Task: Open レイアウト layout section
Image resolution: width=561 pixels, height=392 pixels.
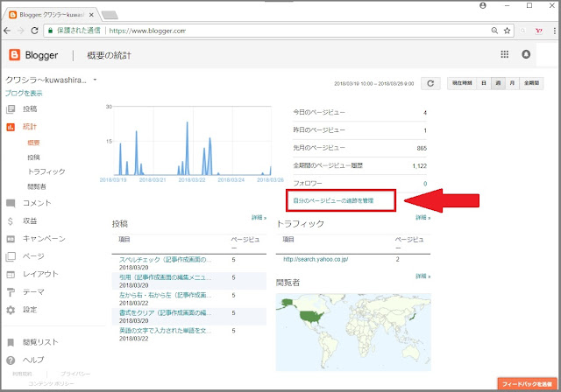Action: coord(40,274)
